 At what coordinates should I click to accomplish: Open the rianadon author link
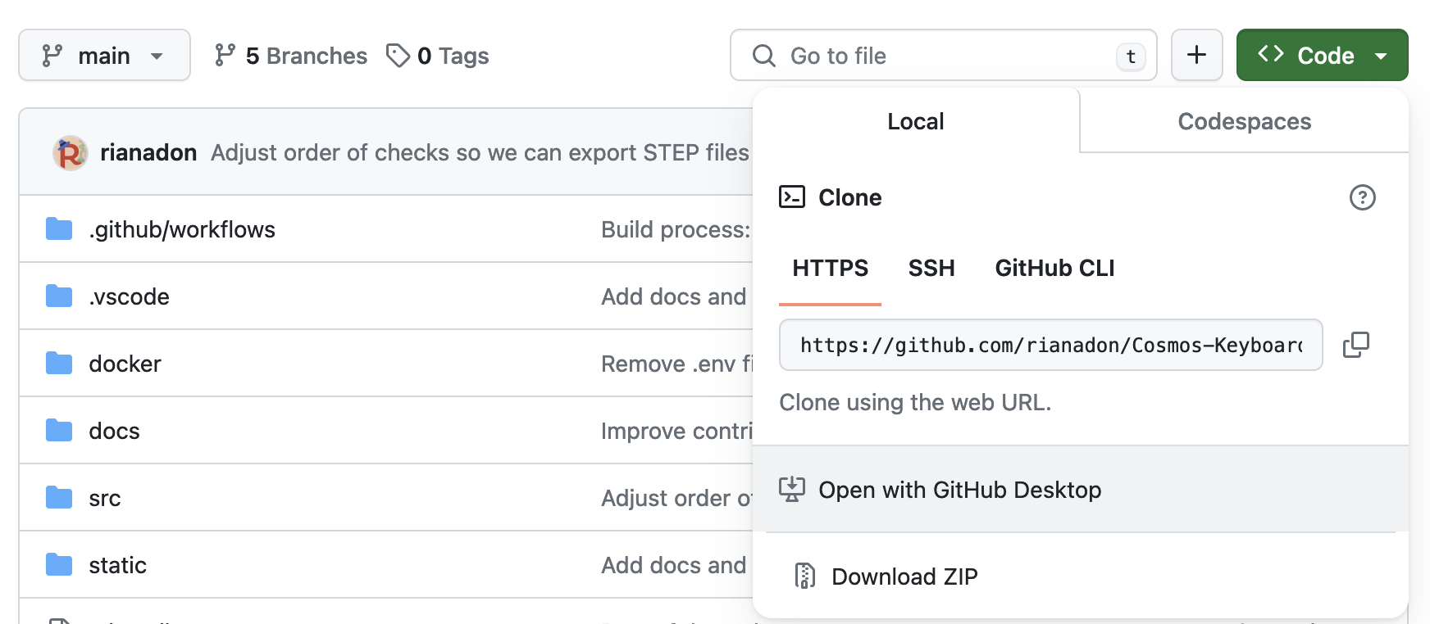click(148, 153)
